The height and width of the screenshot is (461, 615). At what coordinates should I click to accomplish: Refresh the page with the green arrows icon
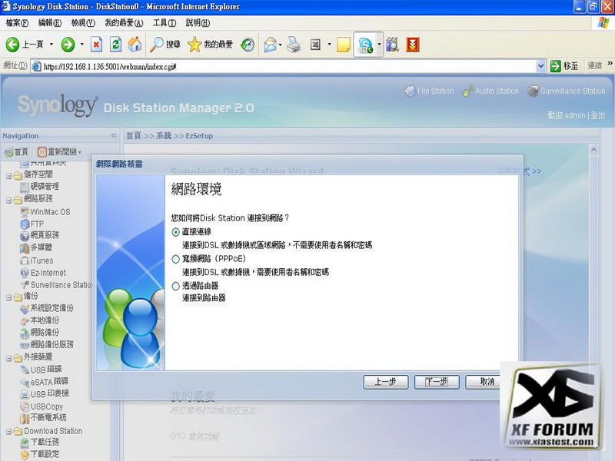click(x=115, y=45)
